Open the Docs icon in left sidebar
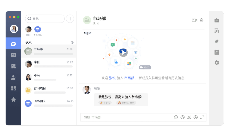Screen dimensions: 226x129 [13, 66]
